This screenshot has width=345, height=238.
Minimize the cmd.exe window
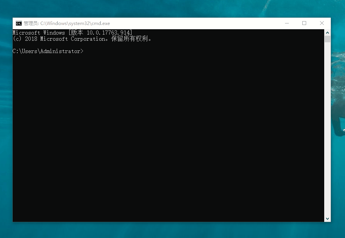point(287,23)
